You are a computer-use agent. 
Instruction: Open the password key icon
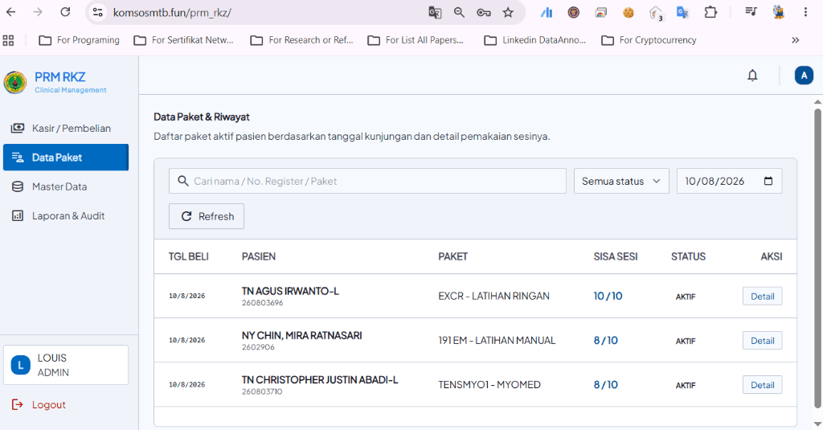[x=483, y=13]
